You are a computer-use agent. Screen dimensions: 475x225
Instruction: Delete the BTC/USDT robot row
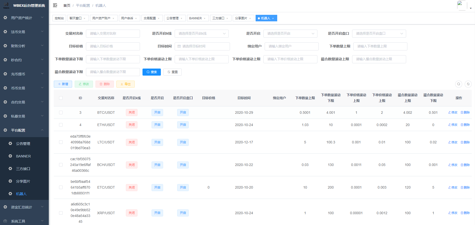click(x=465, y=113)
